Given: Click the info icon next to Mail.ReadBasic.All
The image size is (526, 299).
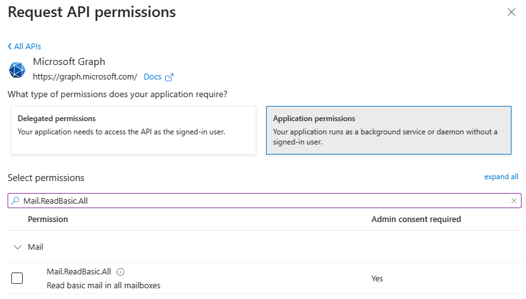Looking at the screenshot, I should click(x=120, y=272).
